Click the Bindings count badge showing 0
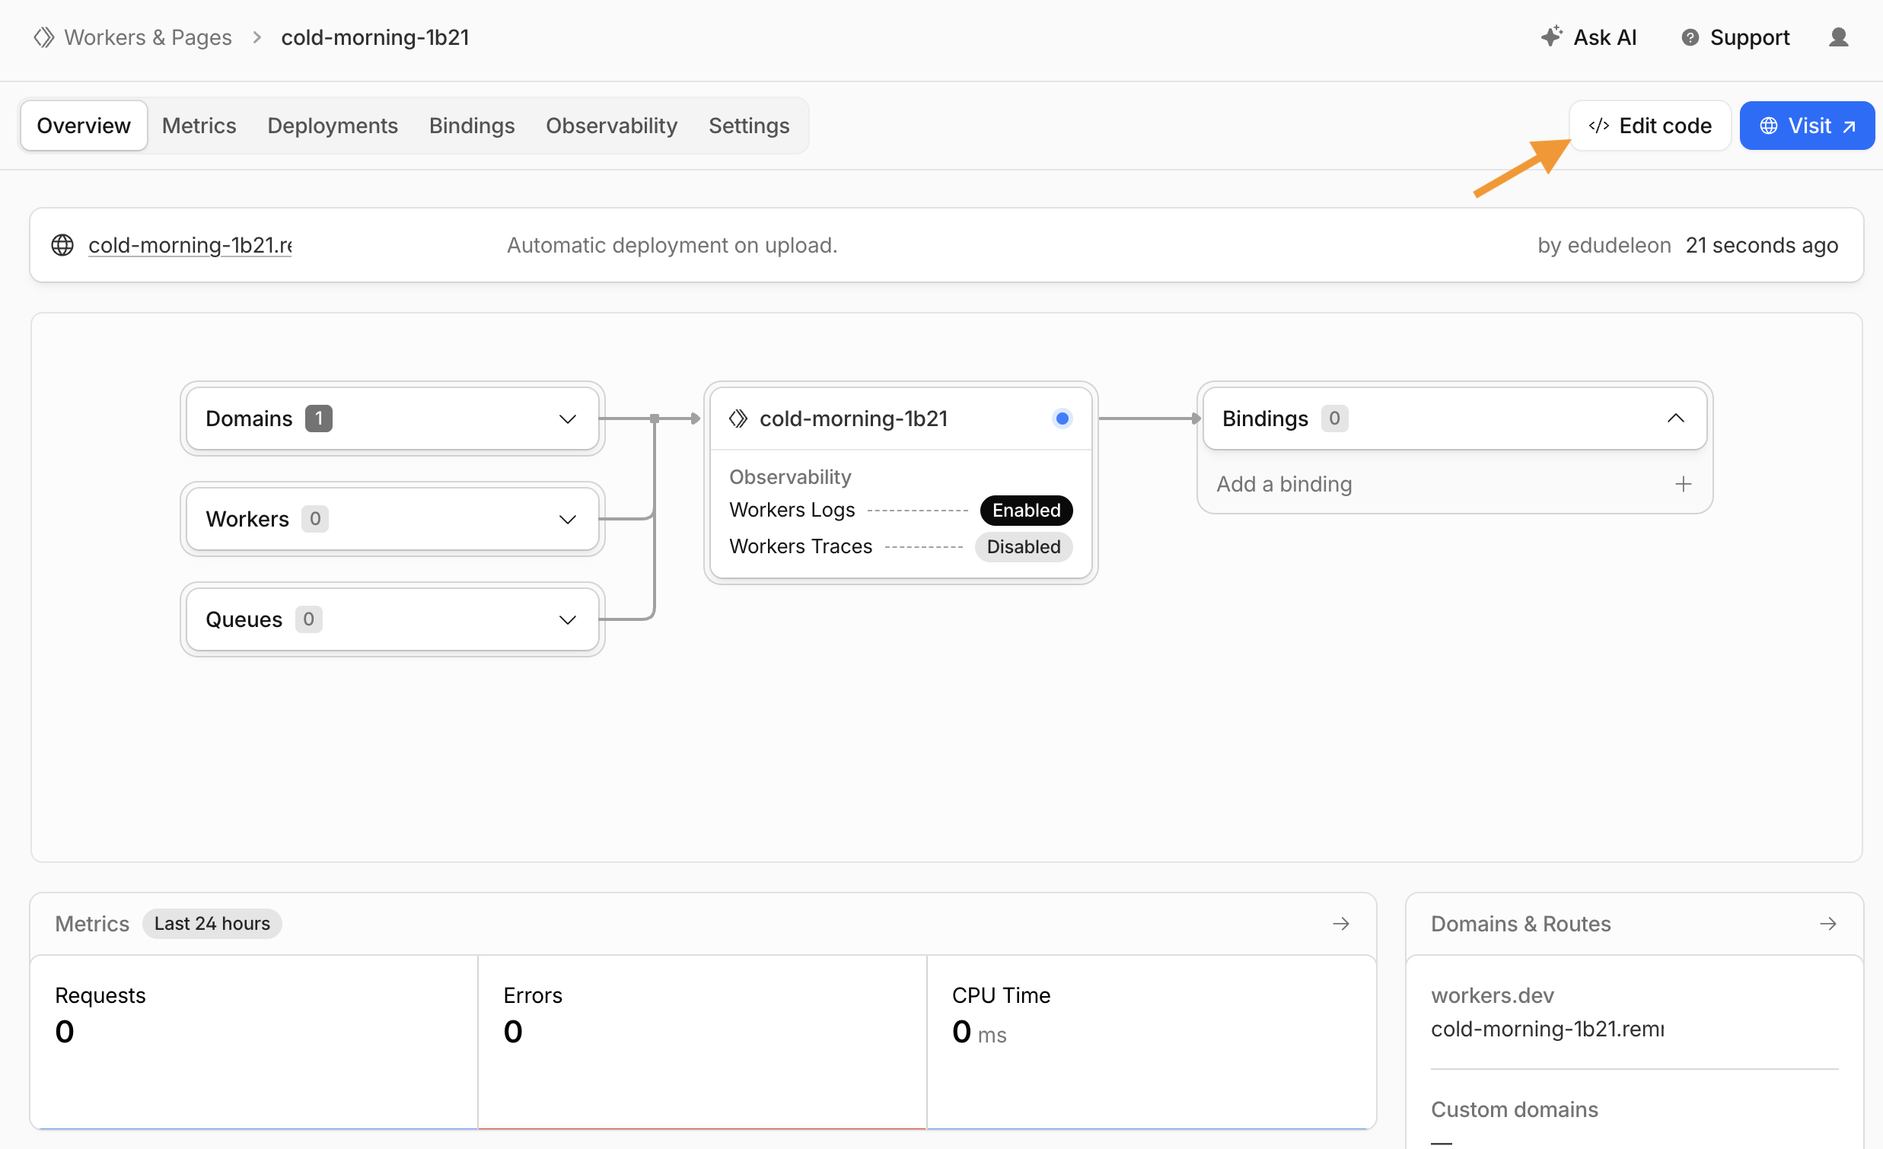1883x1149 pixels. tap(1333, 419)
